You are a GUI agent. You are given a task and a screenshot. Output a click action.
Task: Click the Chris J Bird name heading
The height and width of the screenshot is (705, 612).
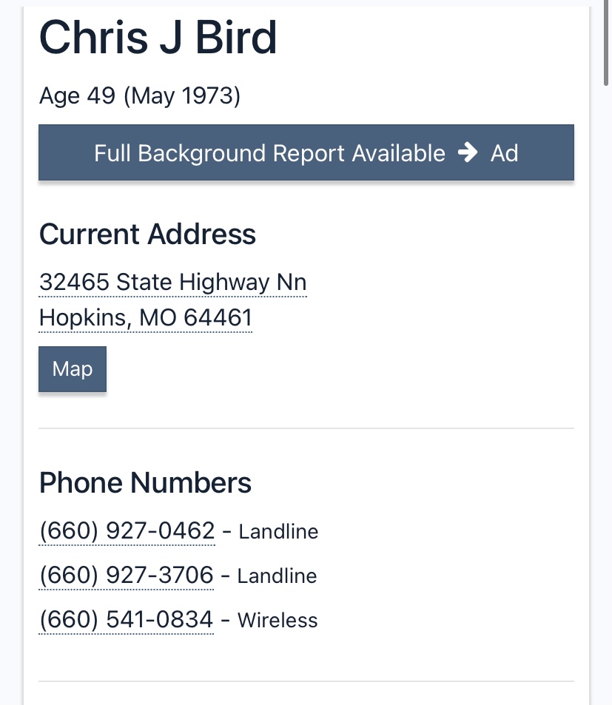158,37
